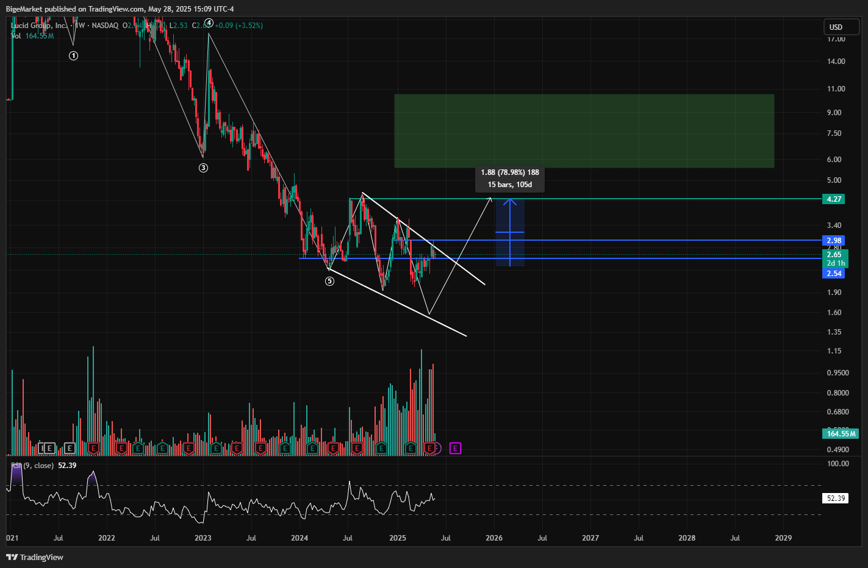The image size is (868, 568).
Task: Click the RSI (9, close) indicator legend
Action: coord(34,466)
